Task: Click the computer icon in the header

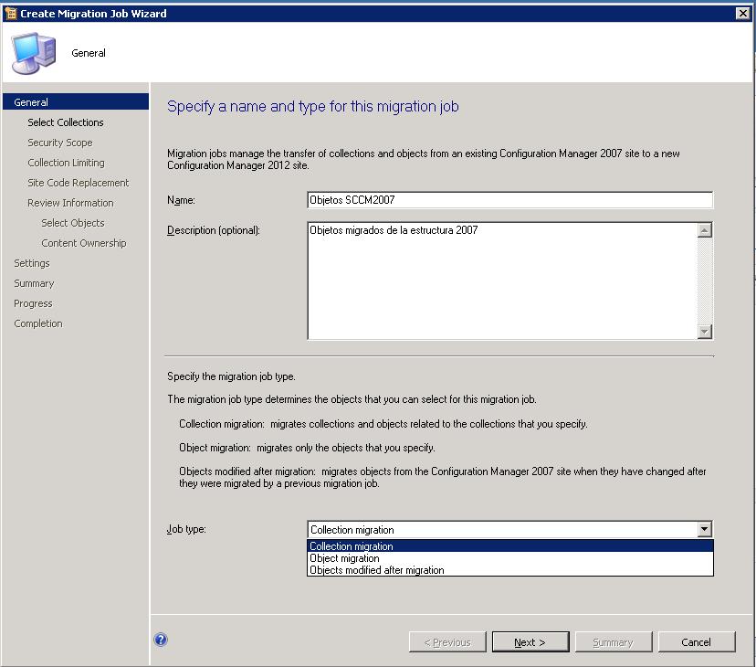Action: (x=33, y=53)
